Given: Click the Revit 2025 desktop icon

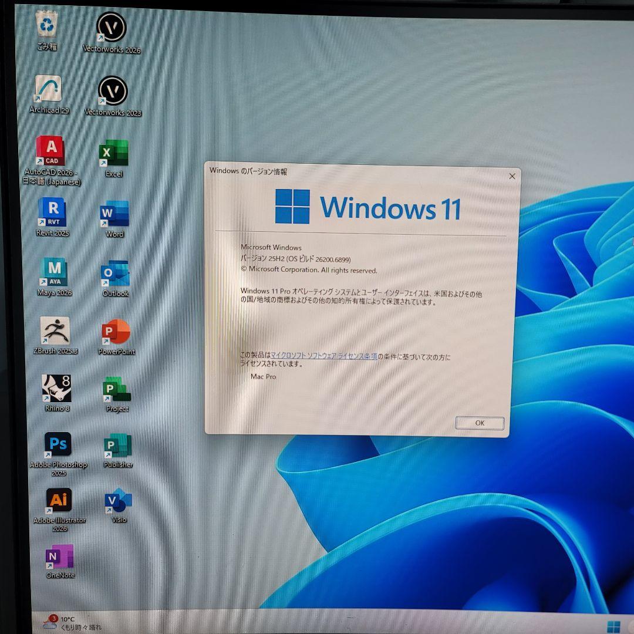Looking at the screenshot, I should (x=52, y=213).
